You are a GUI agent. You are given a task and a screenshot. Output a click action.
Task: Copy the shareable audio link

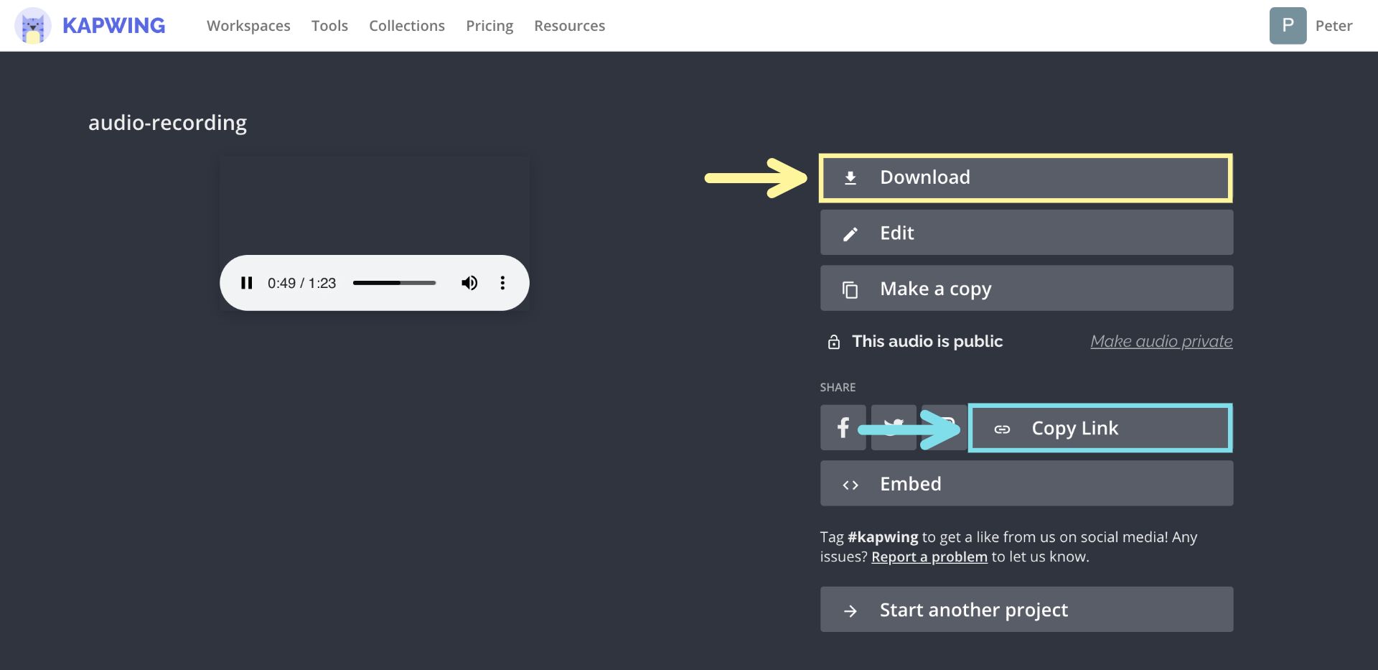(1100, 429)
